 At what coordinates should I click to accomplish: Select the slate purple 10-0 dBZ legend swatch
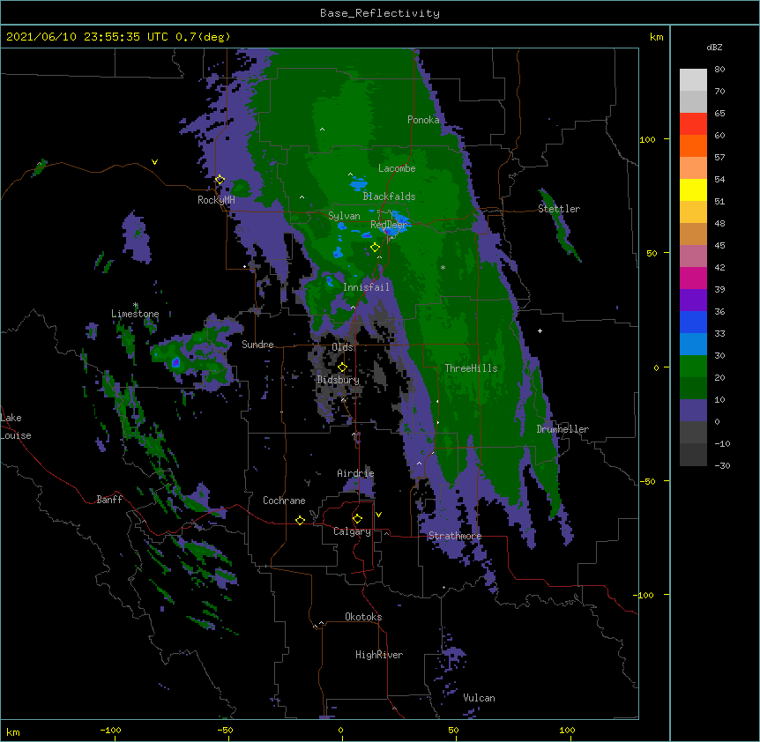tap(693, 411)
